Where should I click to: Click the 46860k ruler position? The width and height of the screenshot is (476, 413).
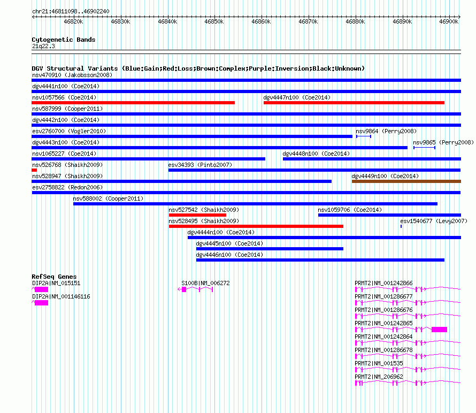click(x=261, y=21)
